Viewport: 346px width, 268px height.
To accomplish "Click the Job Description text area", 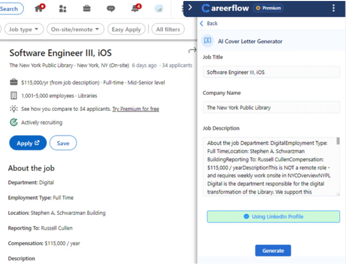I will tap(271, 166).
